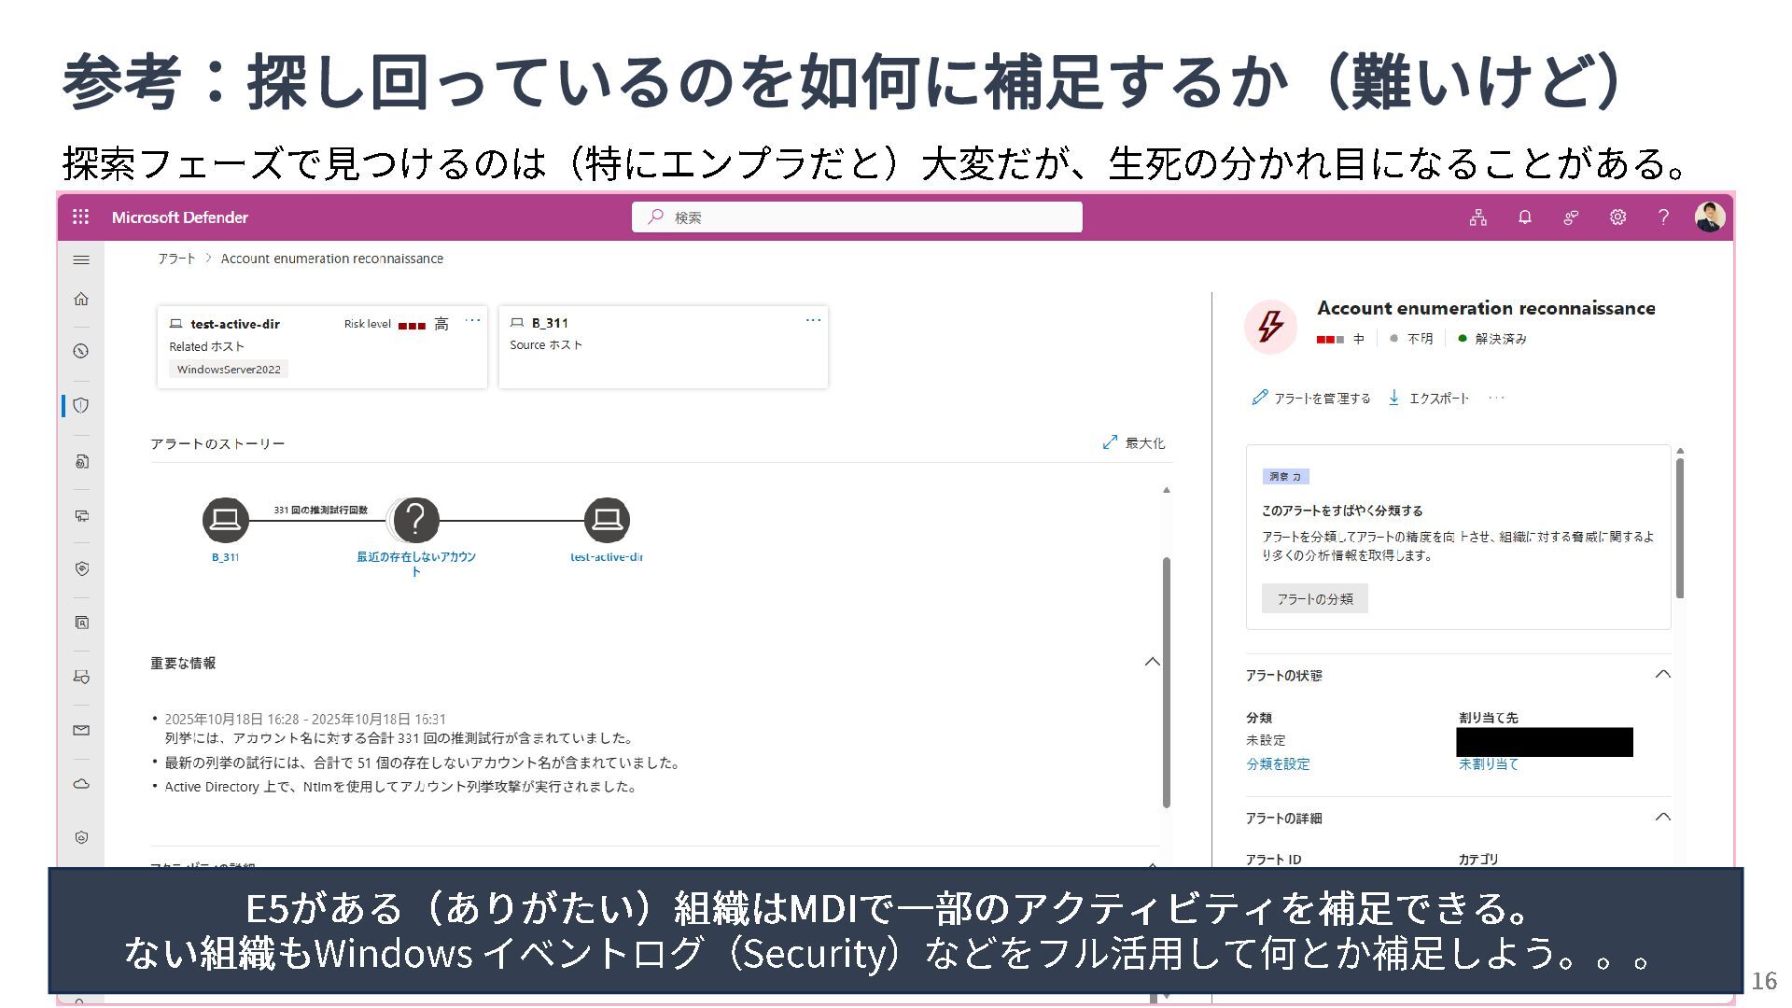Click the アラート breadcrumb link

pos(176,259)
